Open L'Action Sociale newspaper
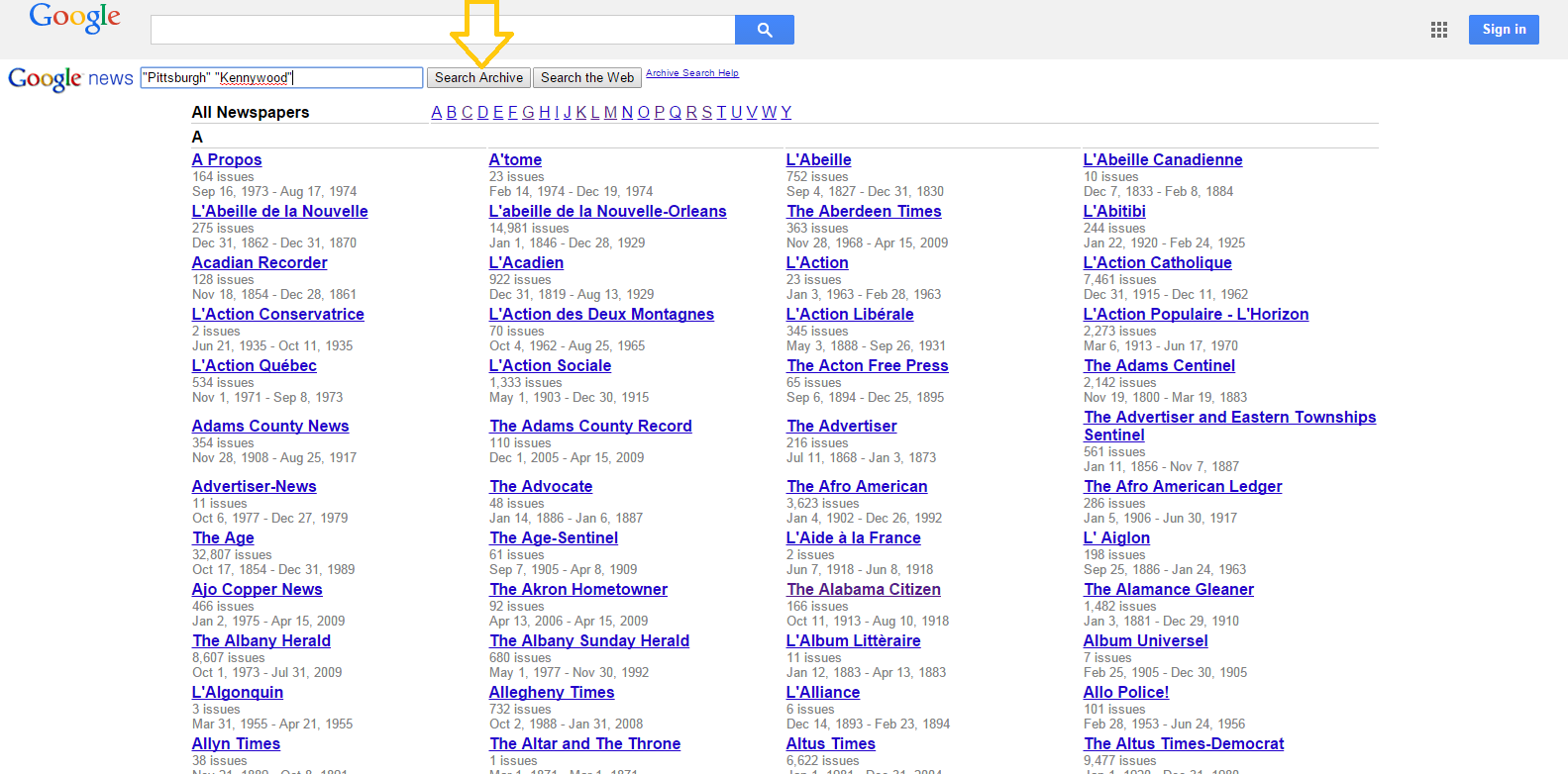Image resolution: width=1568 pixels, height=774 pixels. [551, 366]
